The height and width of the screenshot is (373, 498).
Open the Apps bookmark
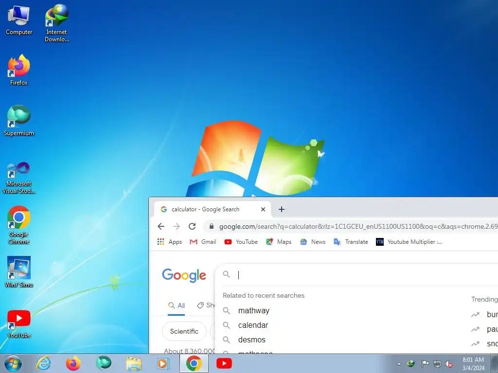(x=170, y=242)
